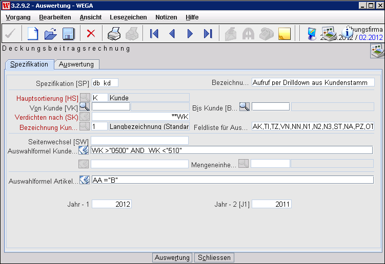This screenshot has height=264, width=385.
Task: Open lookup for Bis Kunde field
Action: click(x=245, y=107)
